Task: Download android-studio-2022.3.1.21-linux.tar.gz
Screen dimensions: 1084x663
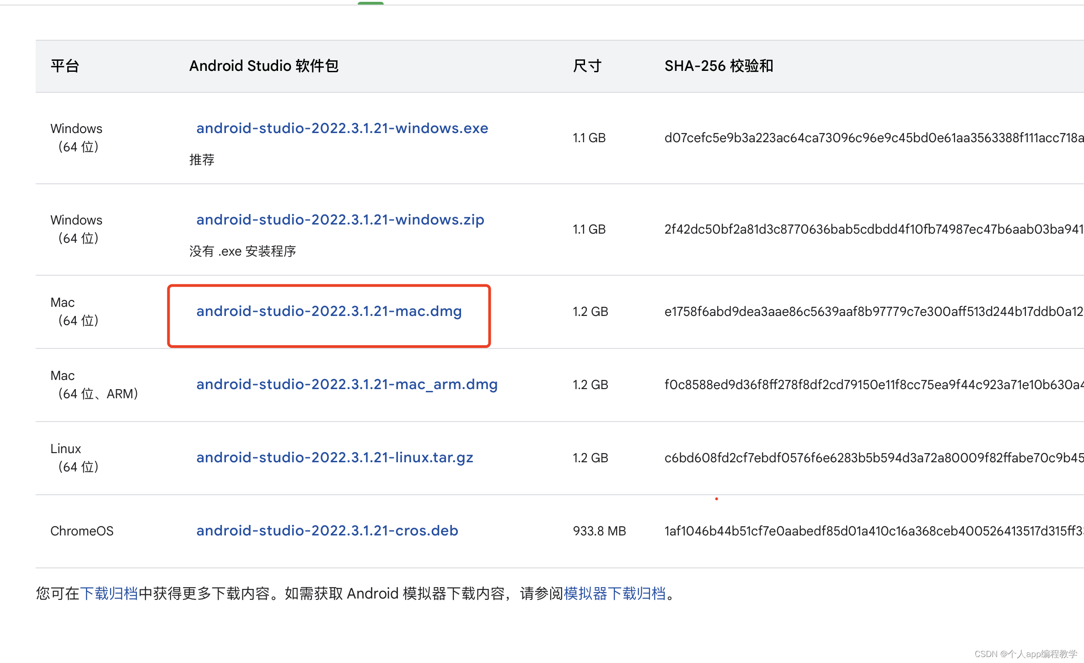Action: (x=335, y=458)
